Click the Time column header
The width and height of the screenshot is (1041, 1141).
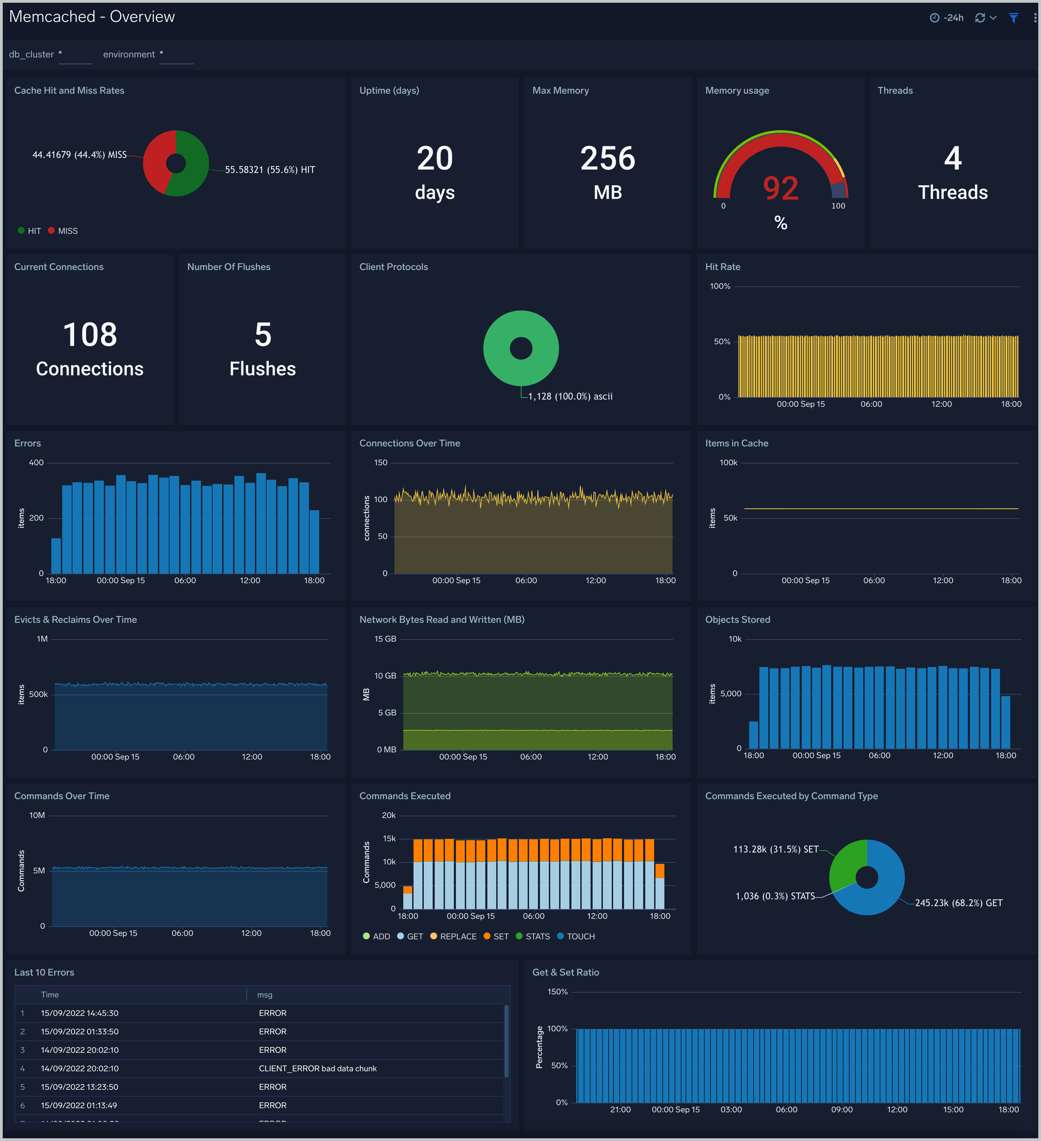(50, 994)
